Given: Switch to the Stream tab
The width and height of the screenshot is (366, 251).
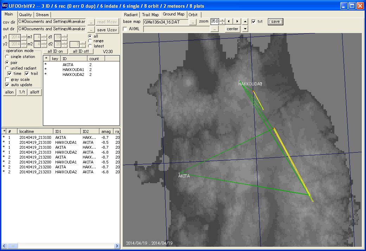Looking at the screenshot, I should click(x=42, y=15).
